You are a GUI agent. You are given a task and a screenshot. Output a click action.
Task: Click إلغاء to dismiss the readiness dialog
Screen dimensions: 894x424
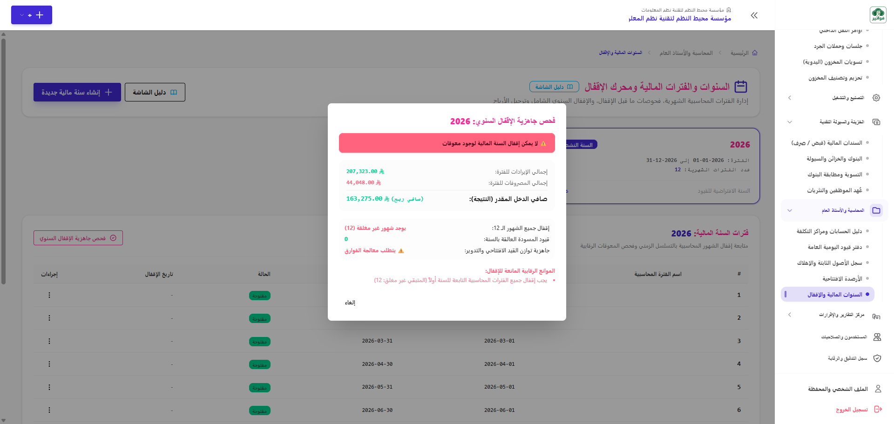click(350, 303)
